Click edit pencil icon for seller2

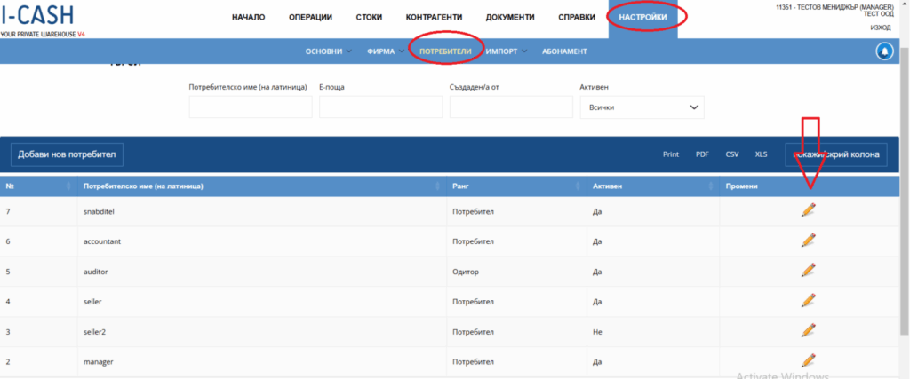coord(808,330)
